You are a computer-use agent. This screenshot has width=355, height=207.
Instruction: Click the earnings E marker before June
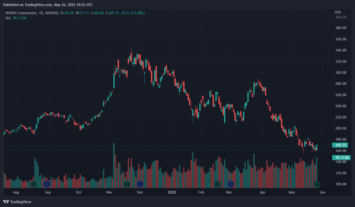point(317,183)
